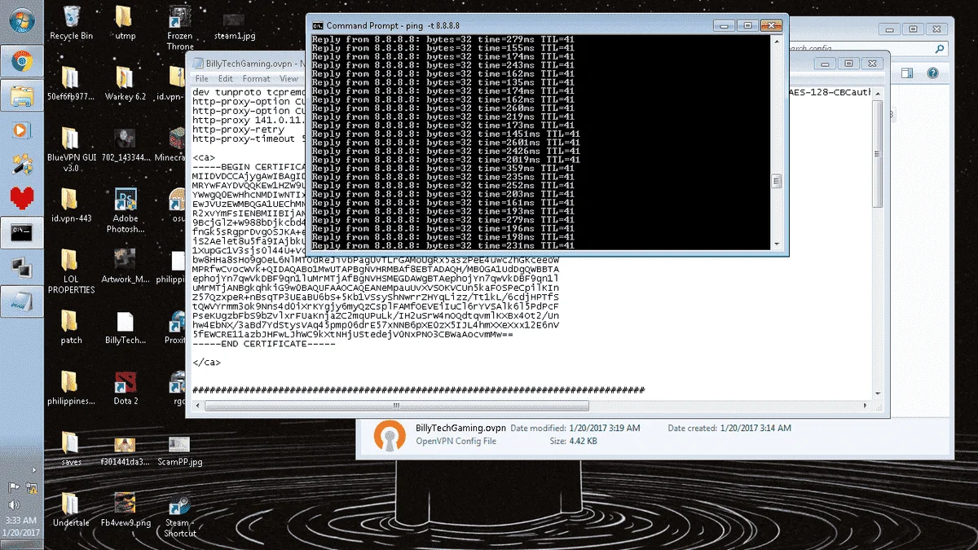
Task: Open Google Chrome from the taskbar
Action: click(20, 60)
